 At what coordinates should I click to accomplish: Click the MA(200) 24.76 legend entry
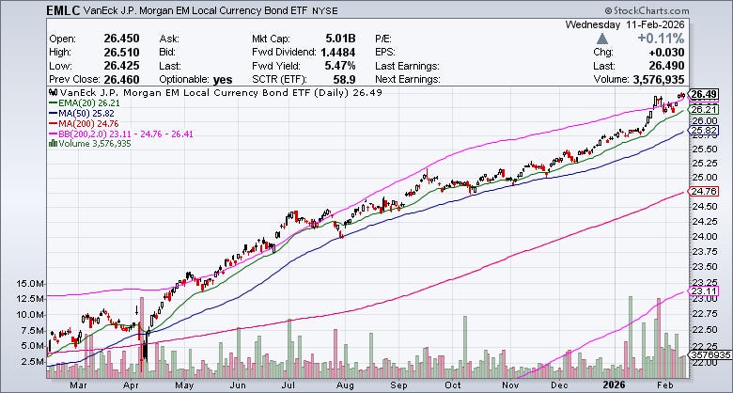pyautogui.click(x=84, y=124)
